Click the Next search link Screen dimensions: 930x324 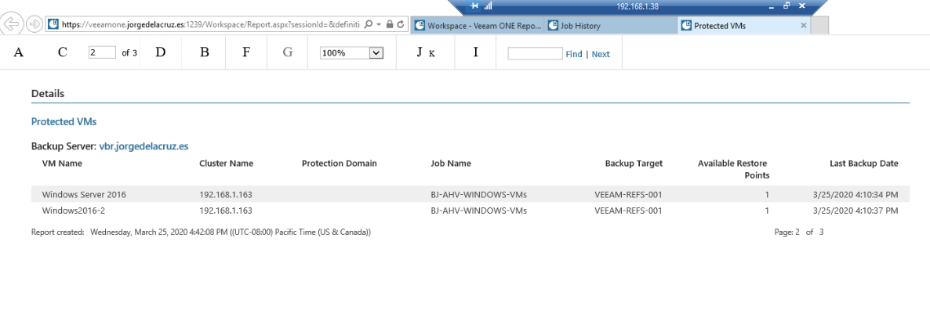pyautogui.click(x=601, y=54)
